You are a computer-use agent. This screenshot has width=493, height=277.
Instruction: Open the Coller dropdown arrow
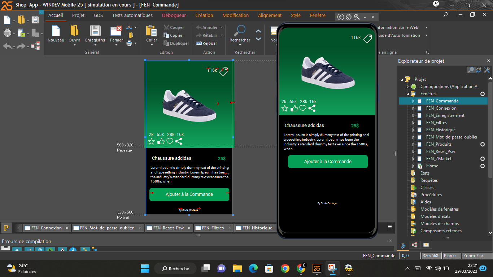click(x=151, y=45)
